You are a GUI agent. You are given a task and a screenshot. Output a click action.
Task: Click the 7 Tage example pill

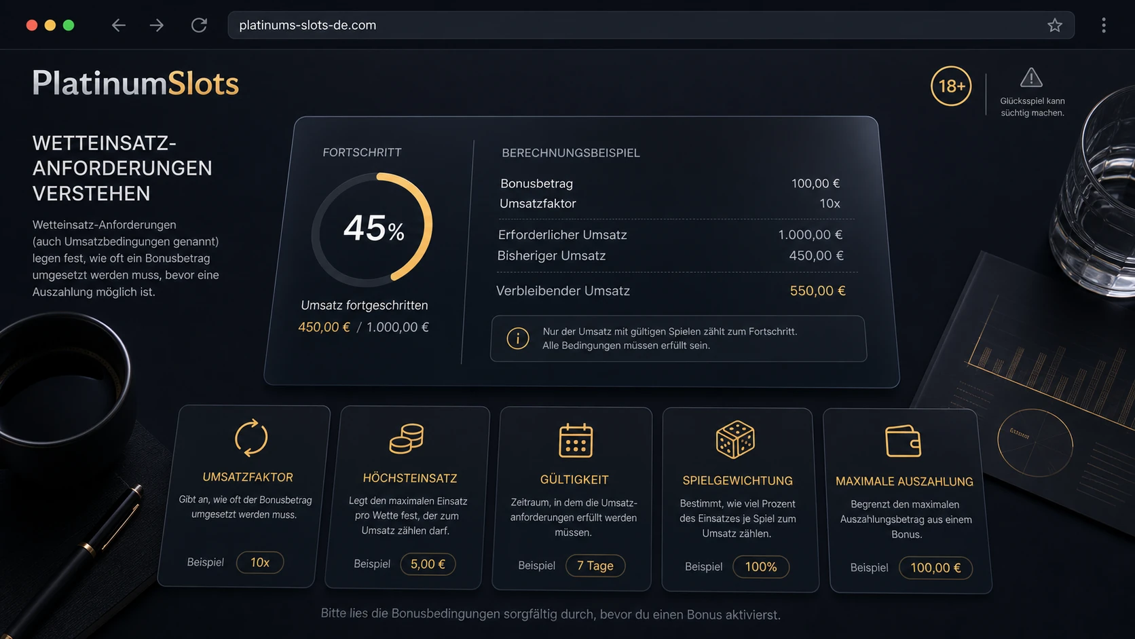[x=595, y=566]
